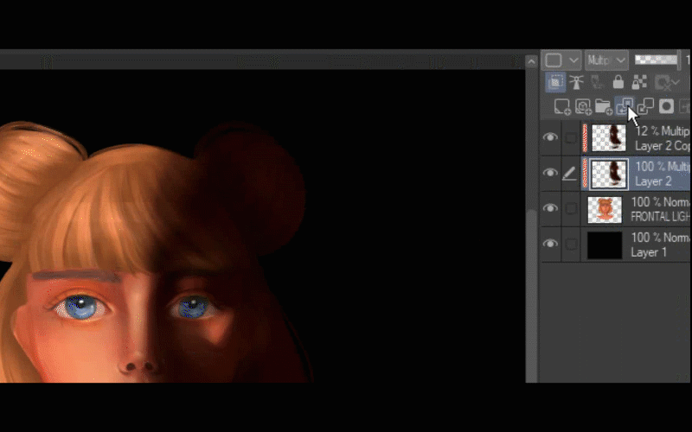Create a New Vector Layer
The width and height of the screenshot is (692, 432).
pos(583,107)
